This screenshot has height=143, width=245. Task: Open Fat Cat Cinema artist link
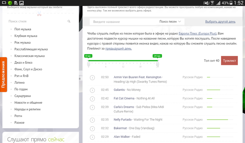124,98
